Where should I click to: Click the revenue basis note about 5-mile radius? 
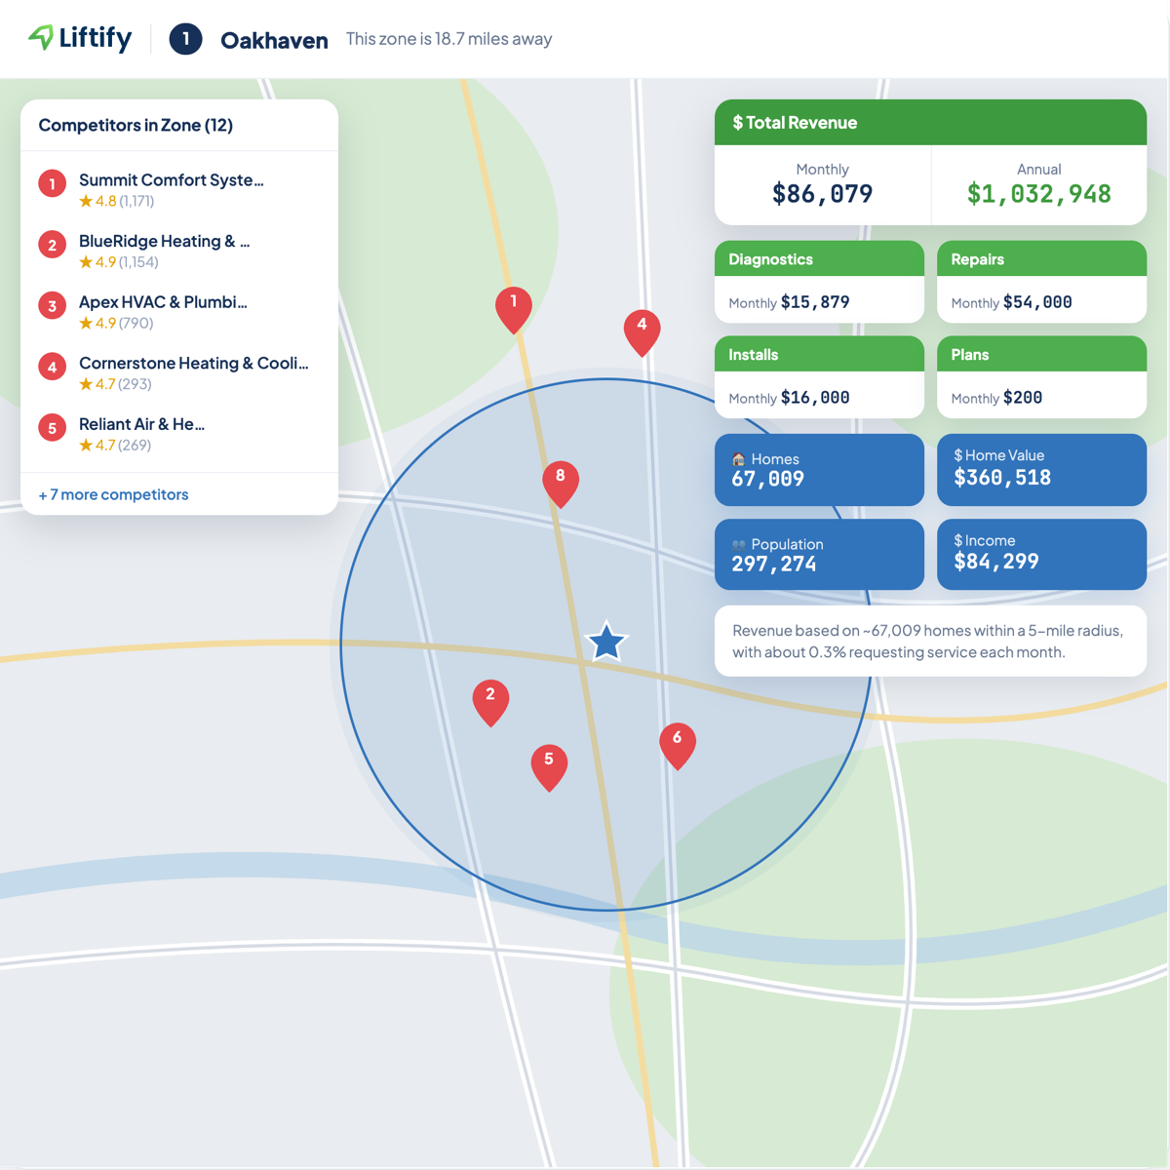pos(928,642)
